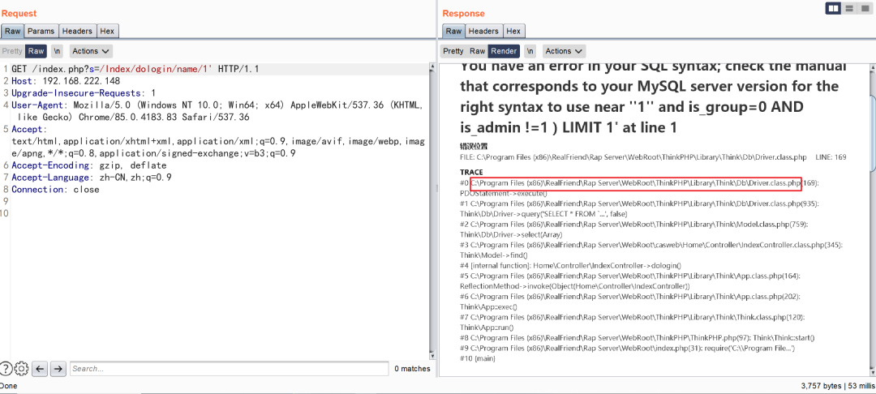Go to previous search match arrow
The width and height of the screenshot is (876, 394).
(40, 368)
